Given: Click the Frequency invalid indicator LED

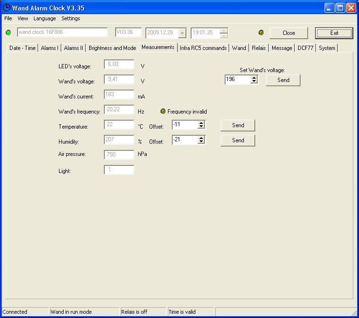Looking at the screenshot, I should pos(163,111).
